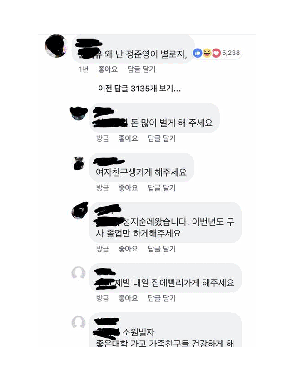Viewport: 297px width, 374px height.
Task: Open avatar next to '돈 많이 벌게' comment
Action: click(79, 113)
